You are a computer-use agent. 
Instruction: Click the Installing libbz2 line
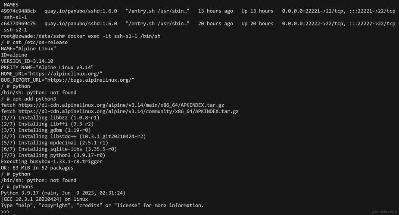point(50,118)
